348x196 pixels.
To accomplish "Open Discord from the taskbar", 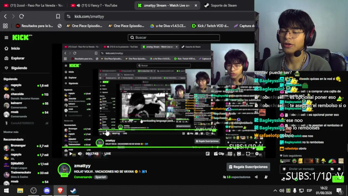I will point(47,191).
